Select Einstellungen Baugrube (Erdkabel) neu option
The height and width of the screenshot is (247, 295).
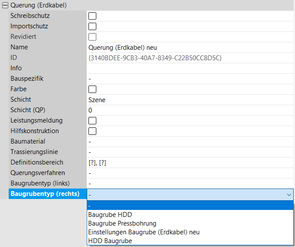[144, 232]
